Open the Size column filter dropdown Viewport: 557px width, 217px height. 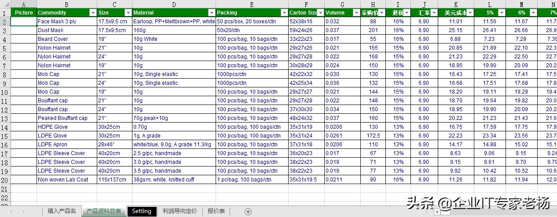128,13
